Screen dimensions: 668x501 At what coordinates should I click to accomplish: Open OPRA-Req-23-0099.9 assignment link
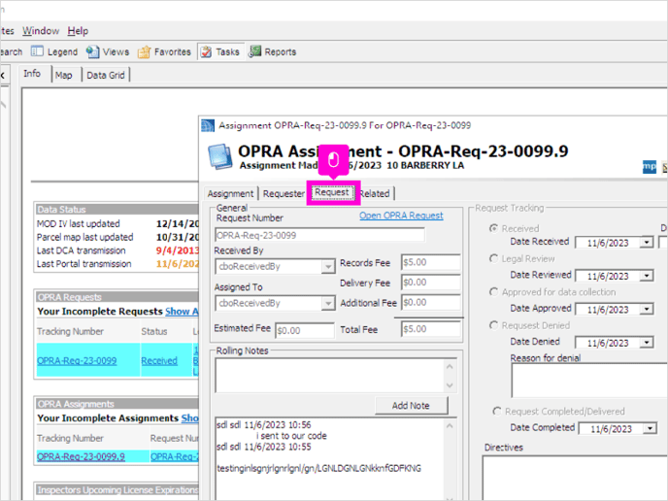click(x=81, y=456)
